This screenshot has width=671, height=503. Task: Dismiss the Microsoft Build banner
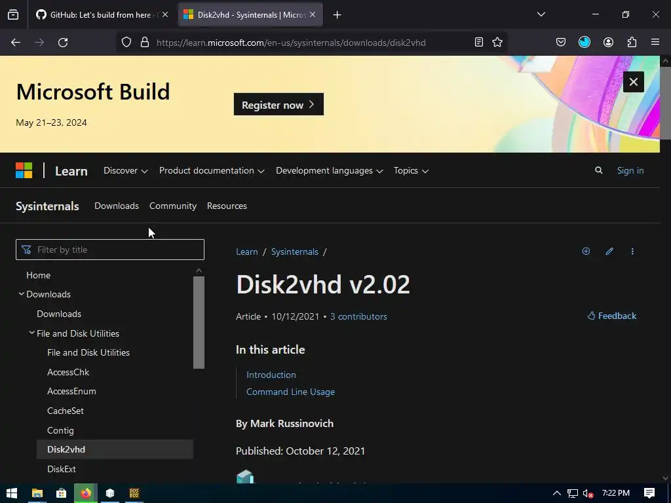[x=634, y=82]
